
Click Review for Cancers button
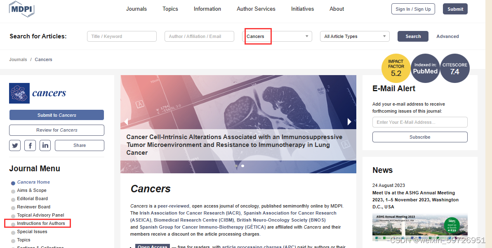click(x=56, y=130)
